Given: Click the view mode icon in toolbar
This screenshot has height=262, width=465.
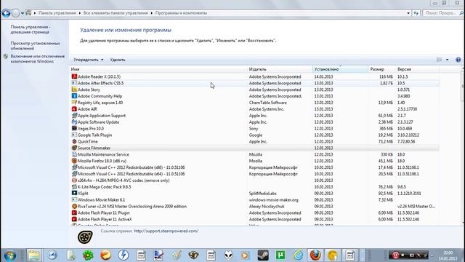Looking at the screenshot, I should 439,60.
